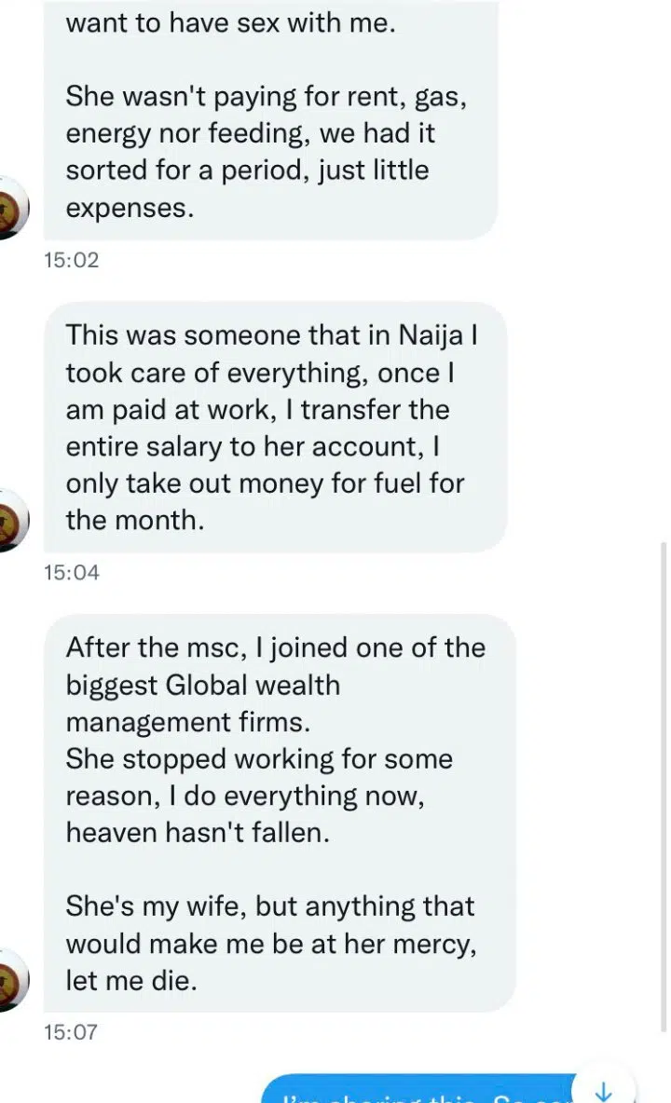The width and height of the screenshot is (671, 1103).
Task: Click the text "heaven hasn't fallen."
Action: point(198,832)
